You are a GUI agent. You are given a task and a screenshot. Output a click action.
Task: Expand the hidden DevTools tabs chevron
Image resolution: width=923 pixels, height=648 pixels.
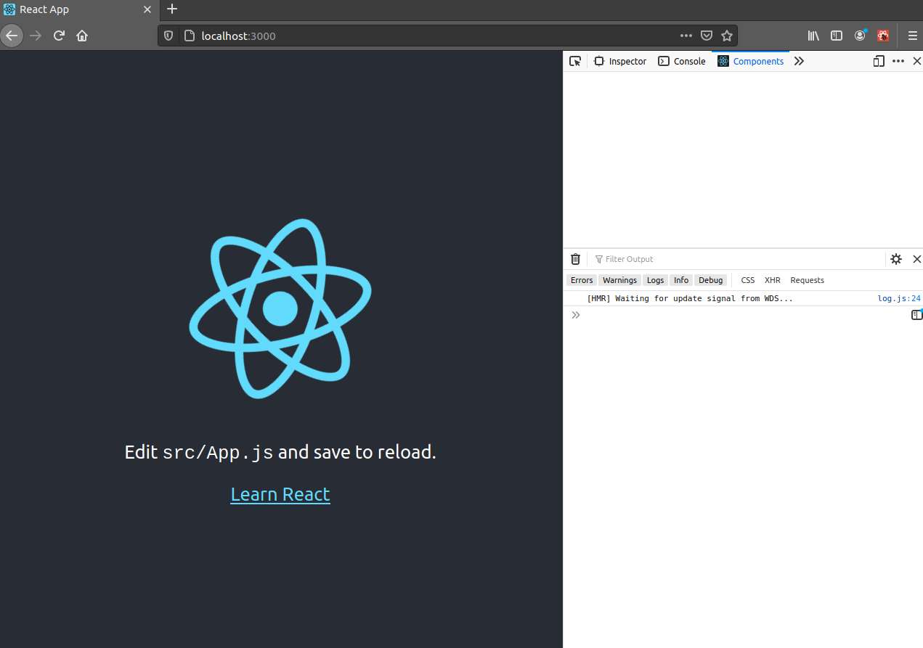tap(799, 62)
